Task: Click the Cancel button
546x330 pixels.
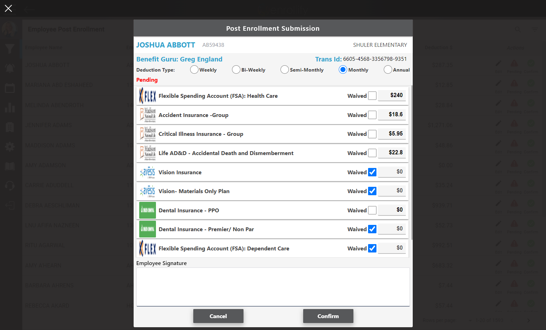Action: (218, 316)
